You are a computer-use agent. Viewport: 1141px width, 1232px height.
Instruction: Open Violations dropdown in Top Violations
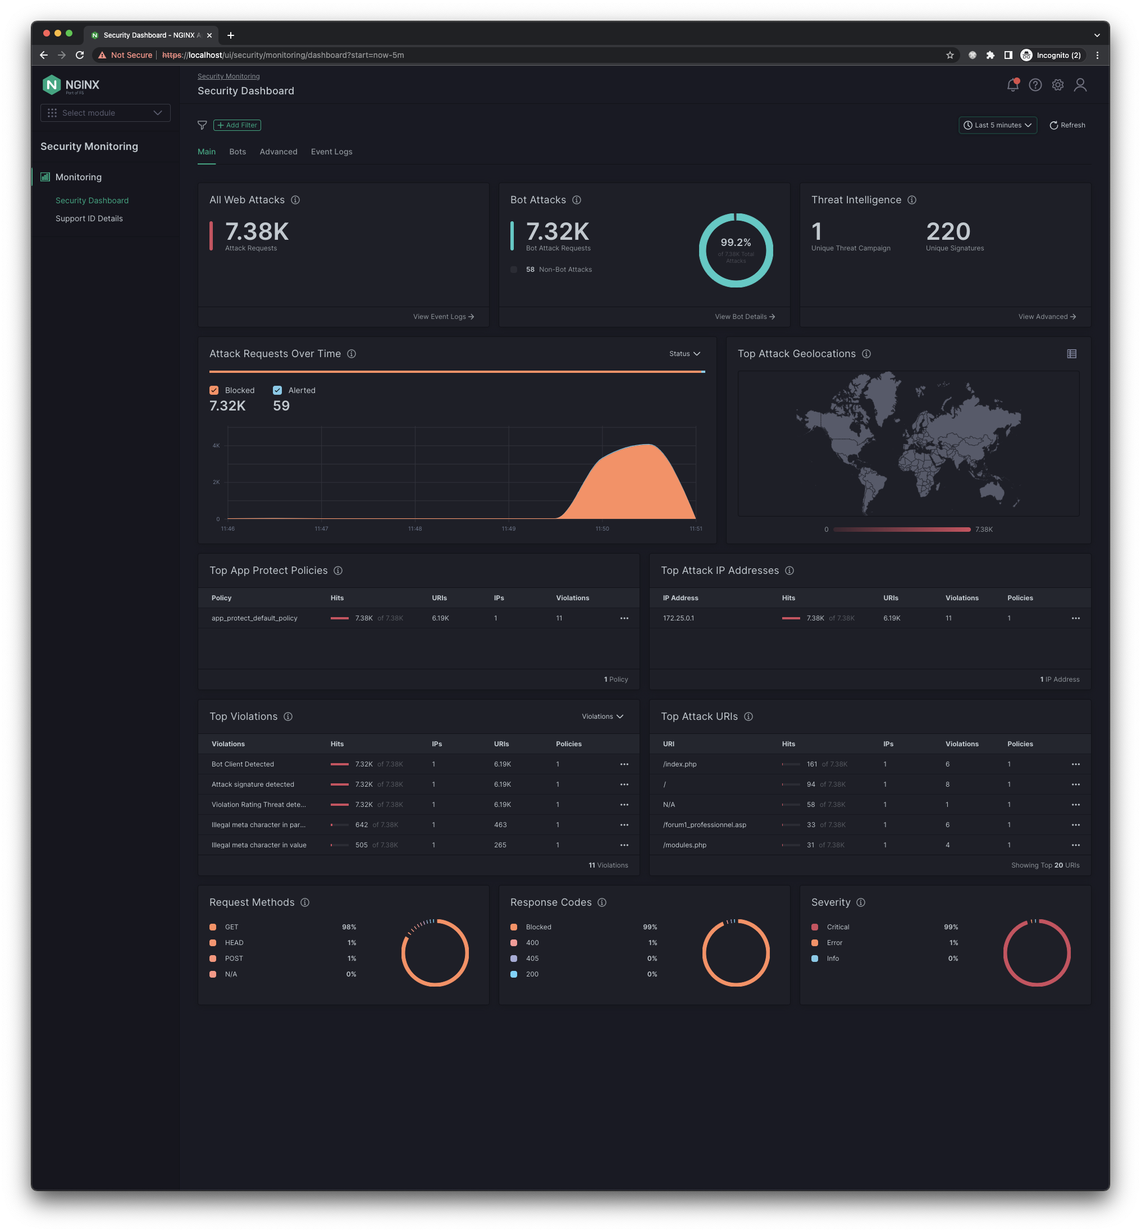602,717
